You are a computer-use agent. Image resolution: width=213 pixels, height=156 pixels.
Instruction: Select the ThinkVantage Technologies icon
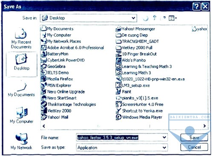44,105
